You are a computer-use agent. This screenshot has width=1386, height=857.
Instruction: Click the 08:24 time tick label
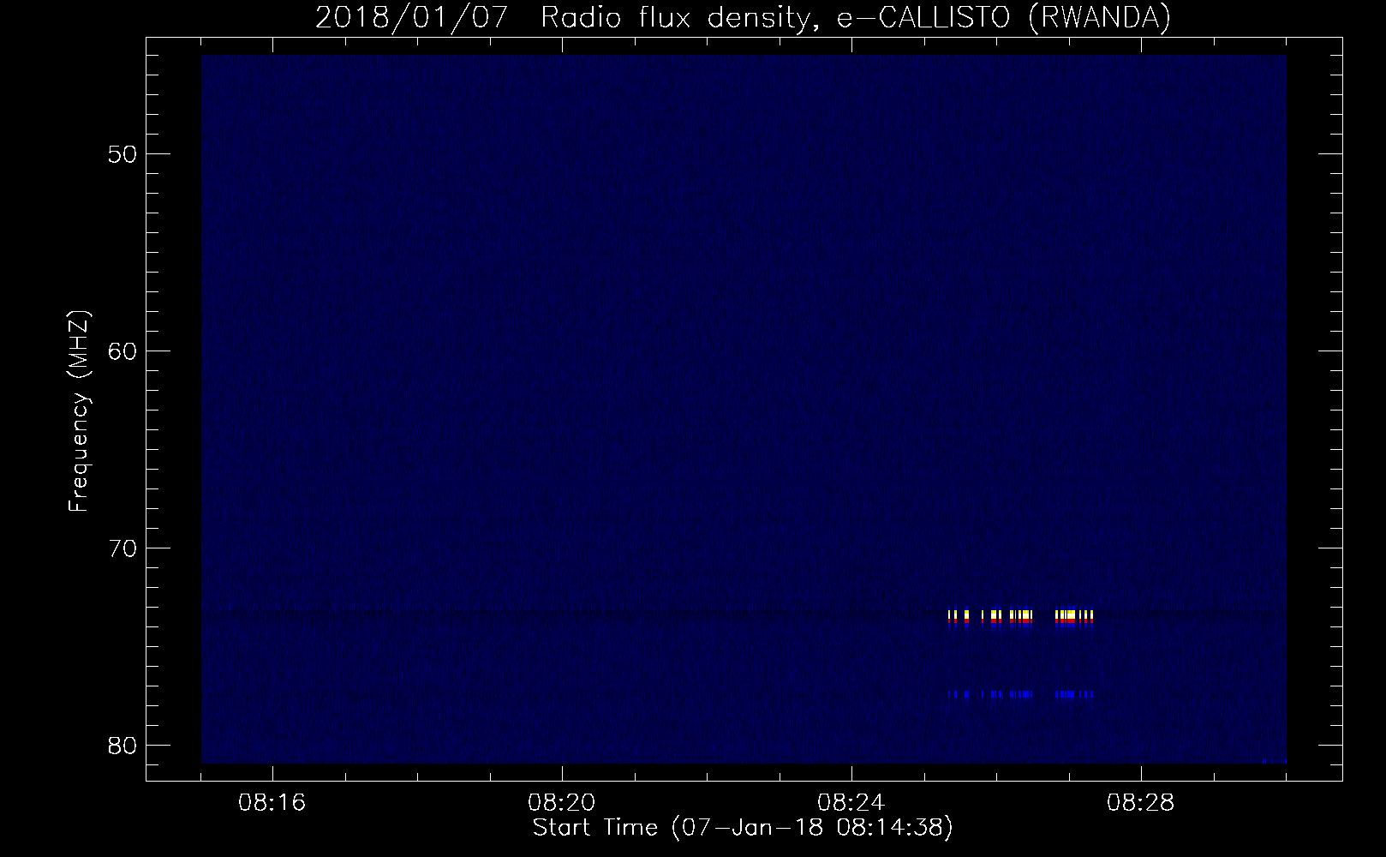click(852, 803)
